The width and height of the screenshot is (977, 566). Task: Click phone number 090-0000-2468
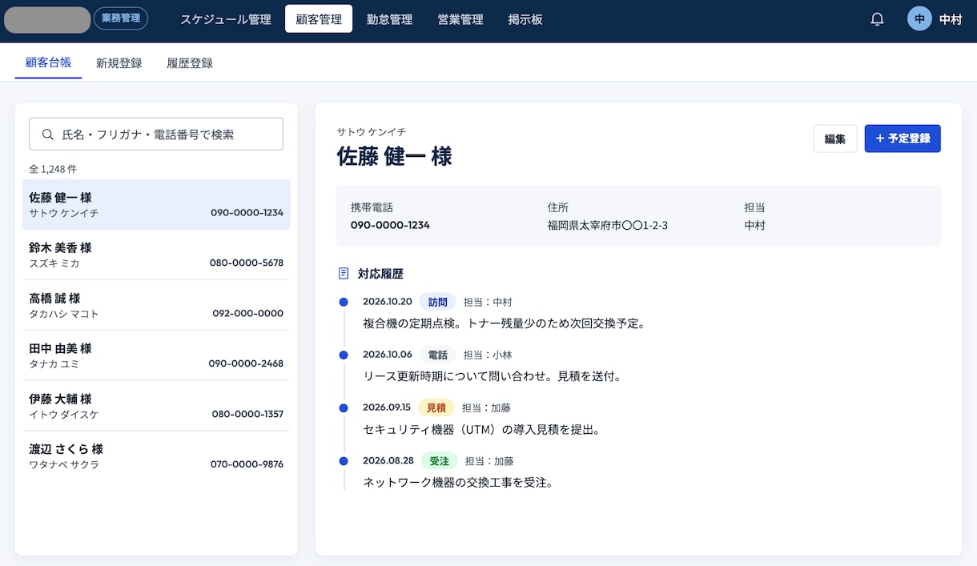[x=246, y=363]
